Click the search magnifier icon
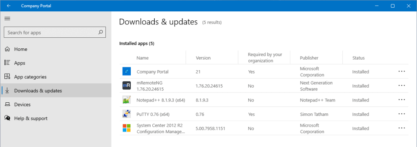 point(101,32)
